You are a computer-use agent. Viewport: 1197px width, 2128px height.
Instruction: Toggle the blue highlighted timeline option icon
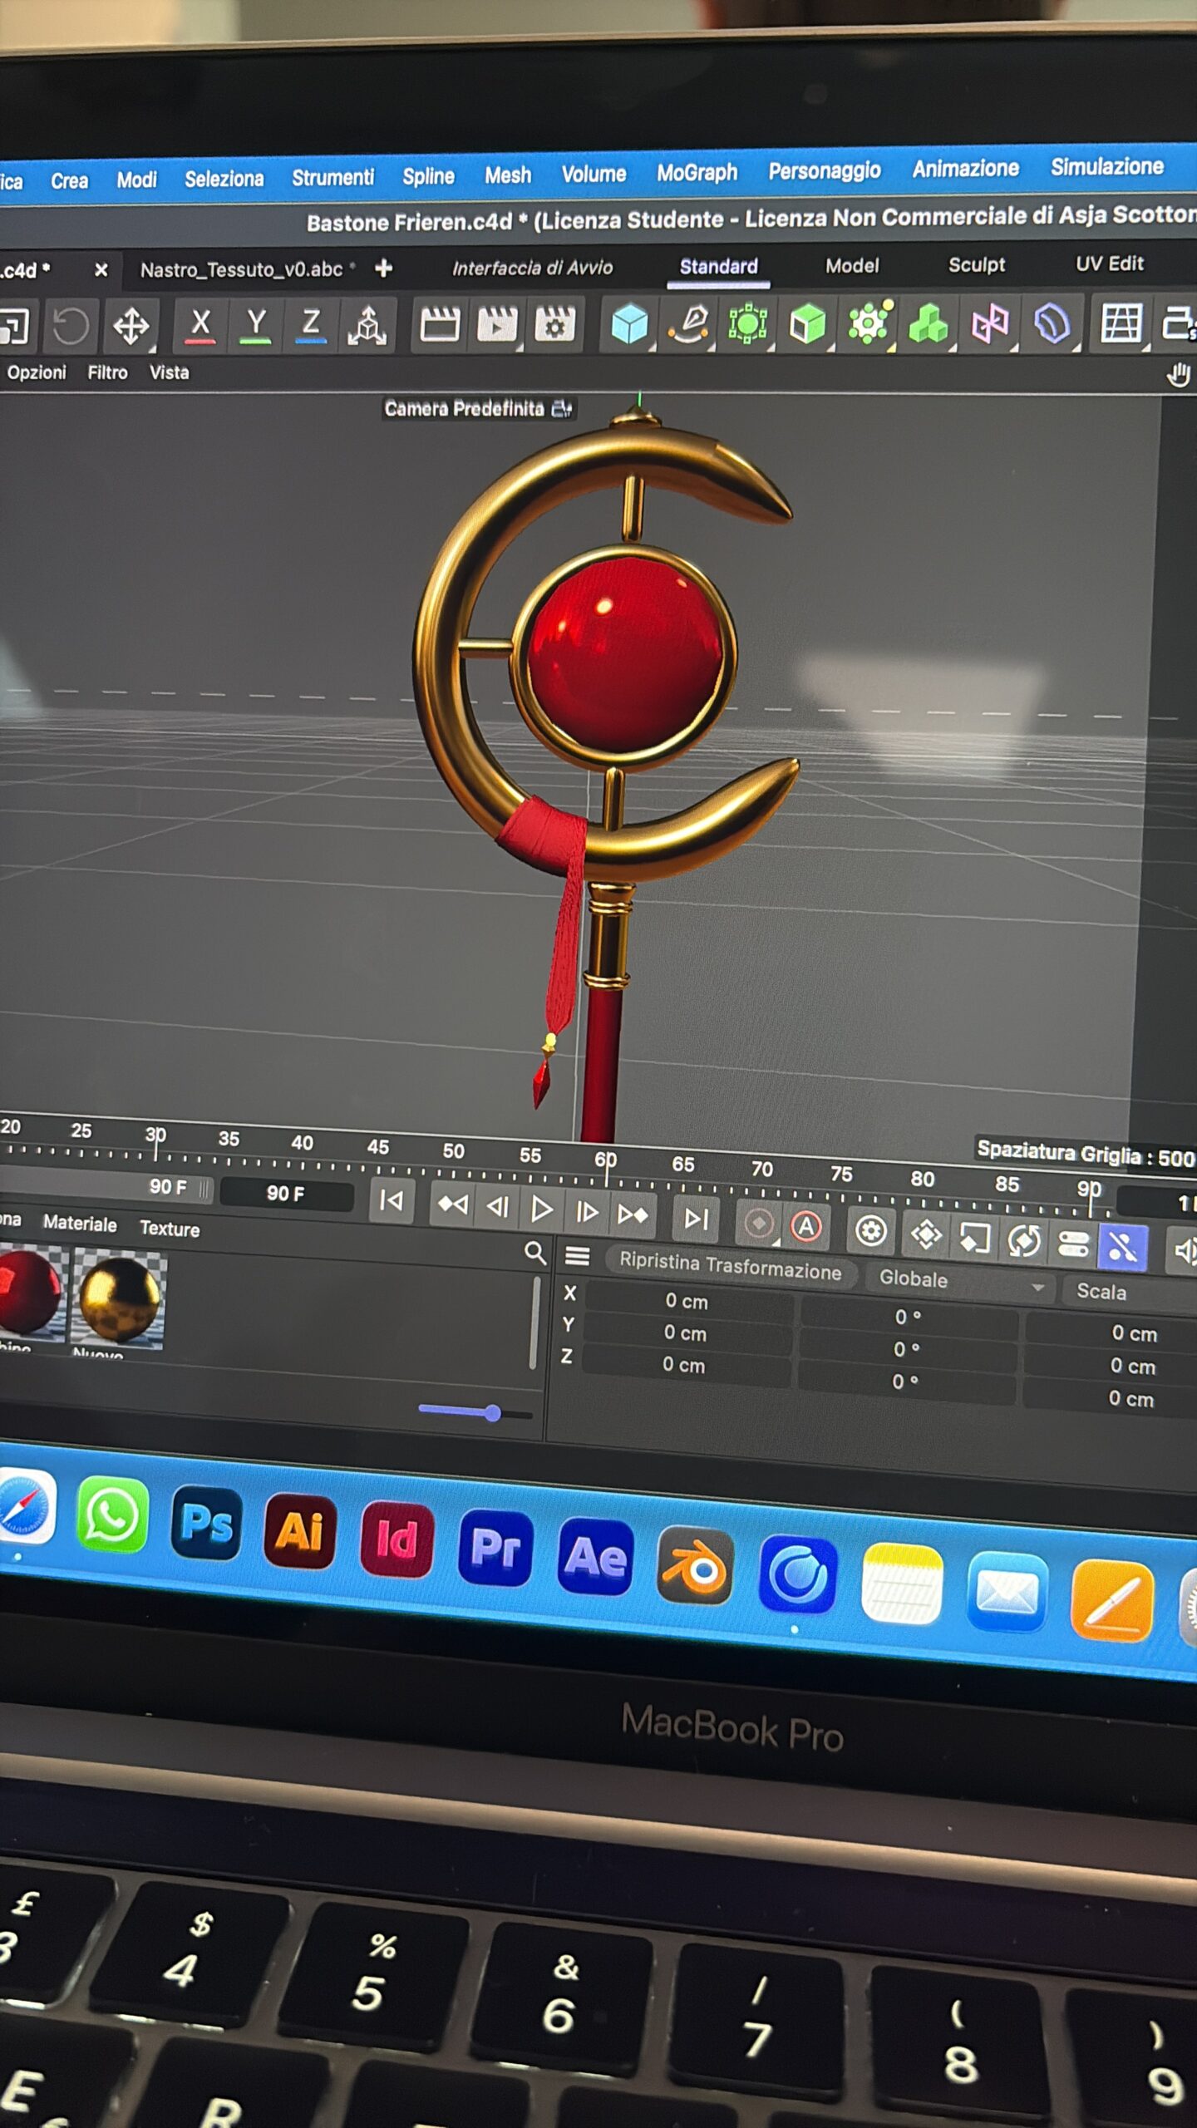(x=1122, y=1247)
